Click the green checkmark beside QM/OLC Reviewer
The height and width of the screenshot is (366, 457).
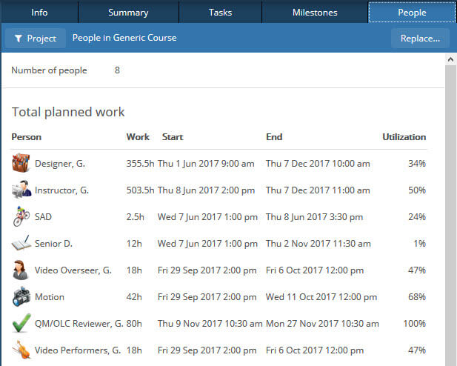coord(21,323)
